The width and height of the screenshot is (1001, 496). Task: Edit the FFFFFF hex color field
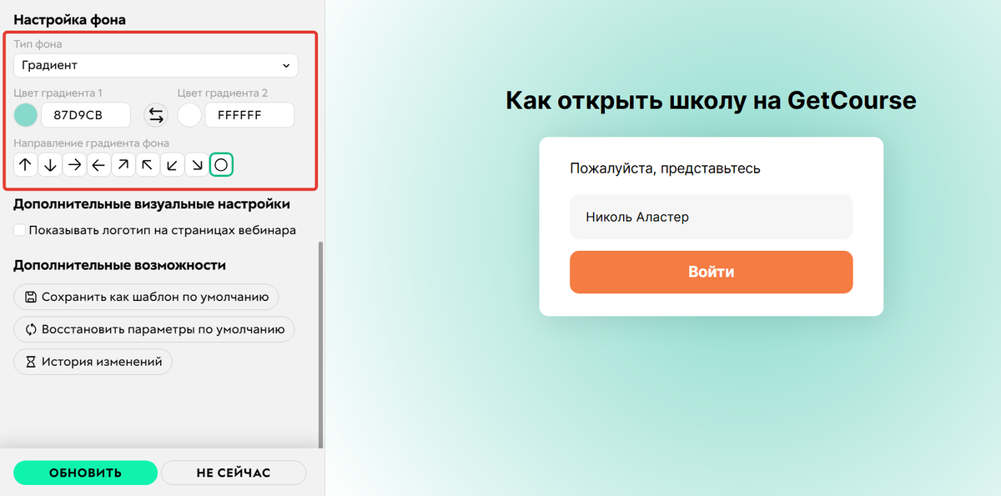tap(249, 115)
